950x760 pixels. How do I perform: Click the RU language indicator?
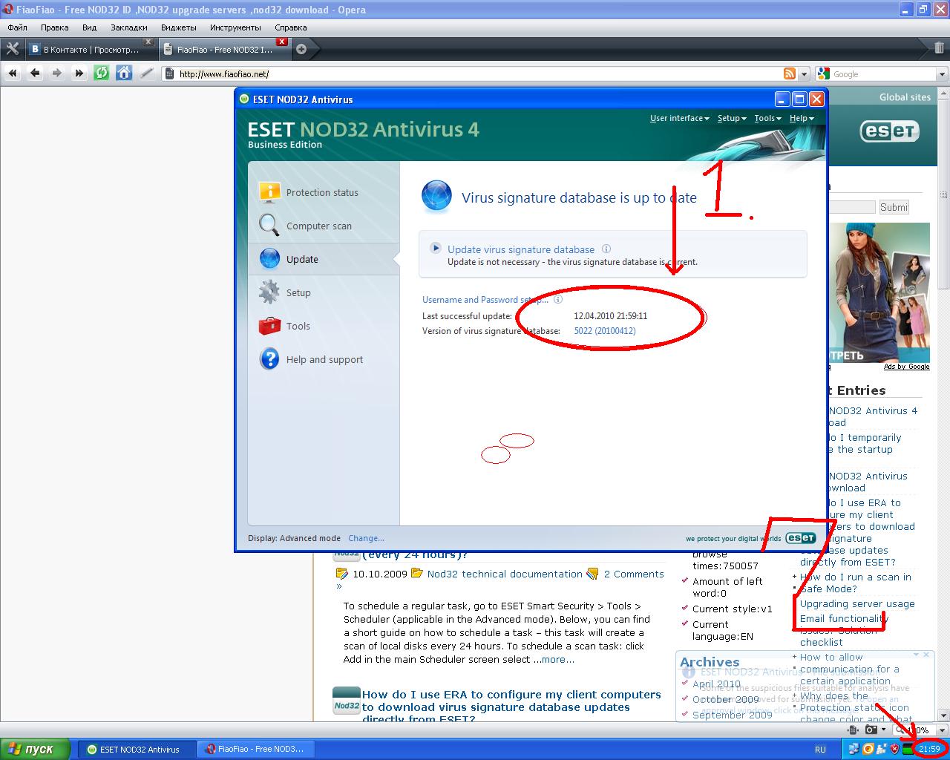(820, 750)
